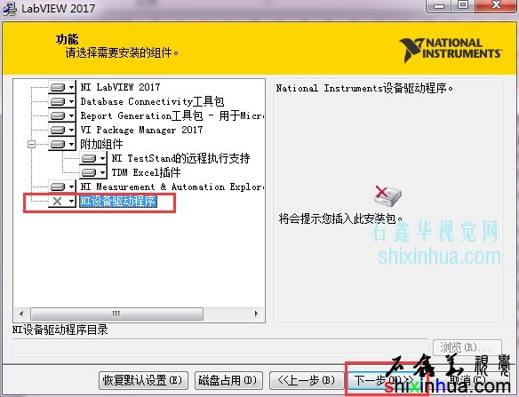The image size is (519, 397).
Task: Click the NI LabVIEW 2017 install state icon
Action: pos(58,87)
